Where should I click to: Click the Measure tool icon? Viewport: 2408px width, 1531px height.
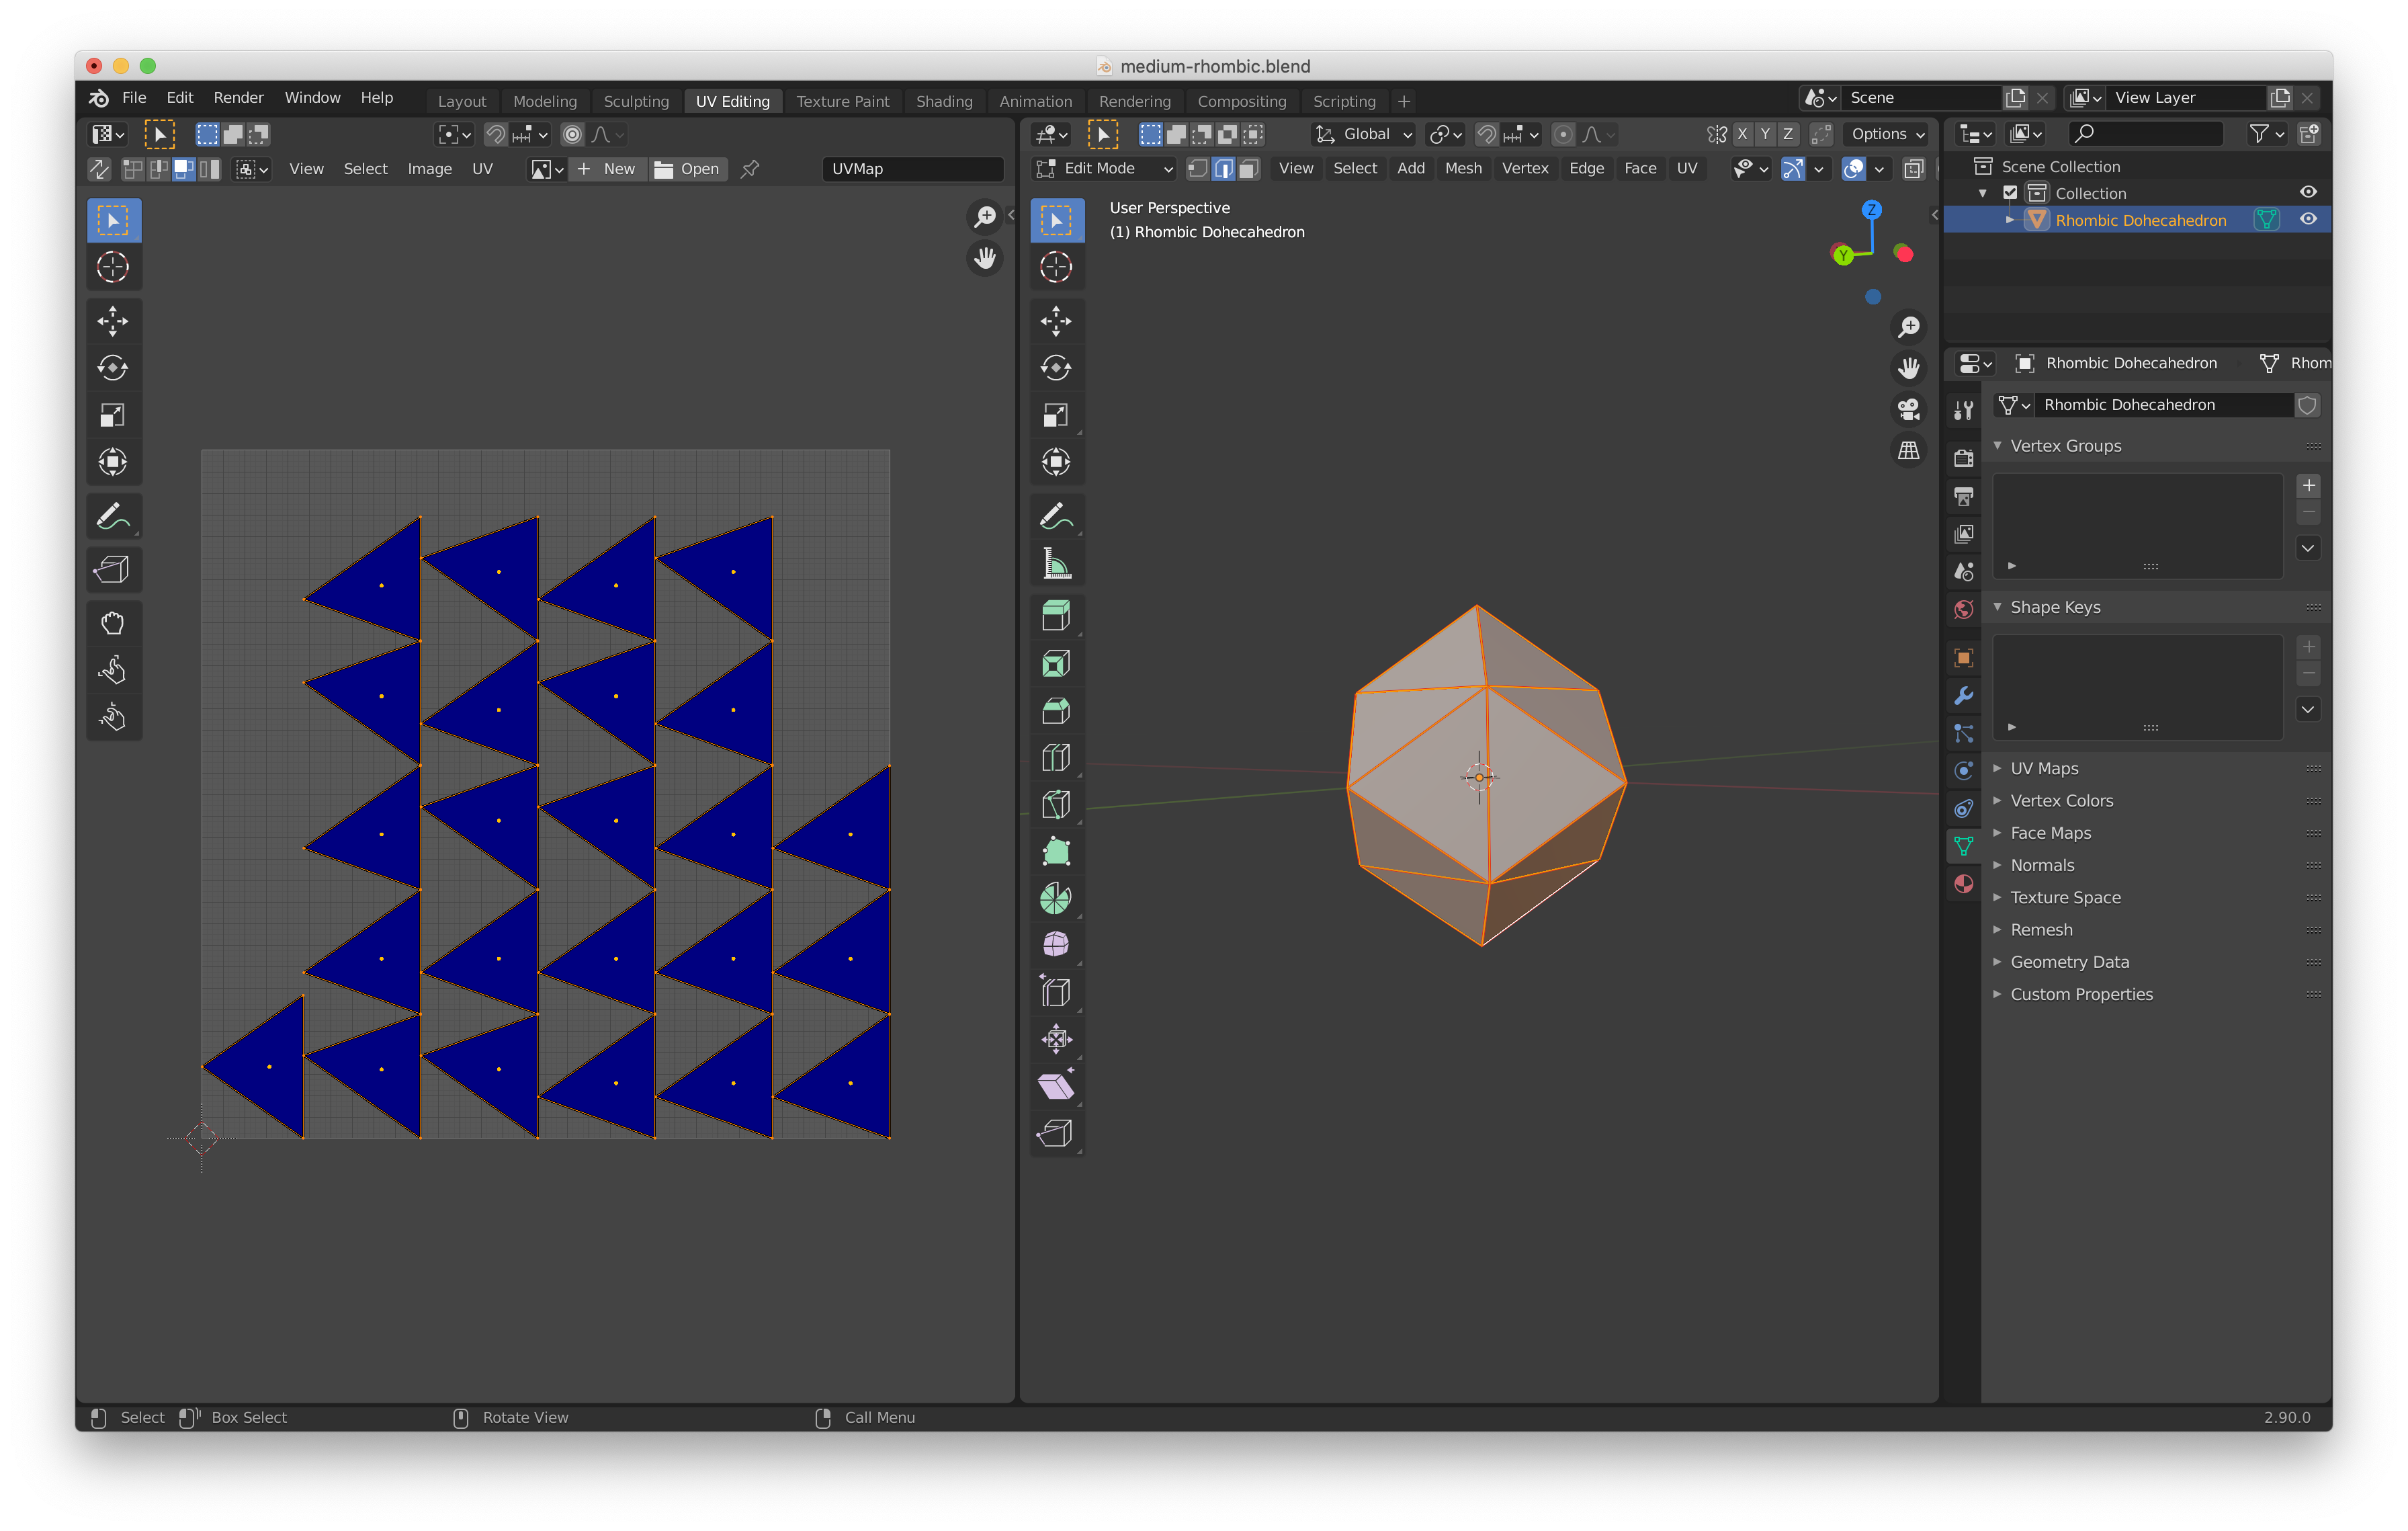(x=1055, y=564)
